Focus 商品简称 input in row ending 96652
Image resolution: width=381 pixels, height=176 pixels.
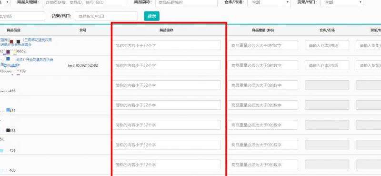click(167, 45)
